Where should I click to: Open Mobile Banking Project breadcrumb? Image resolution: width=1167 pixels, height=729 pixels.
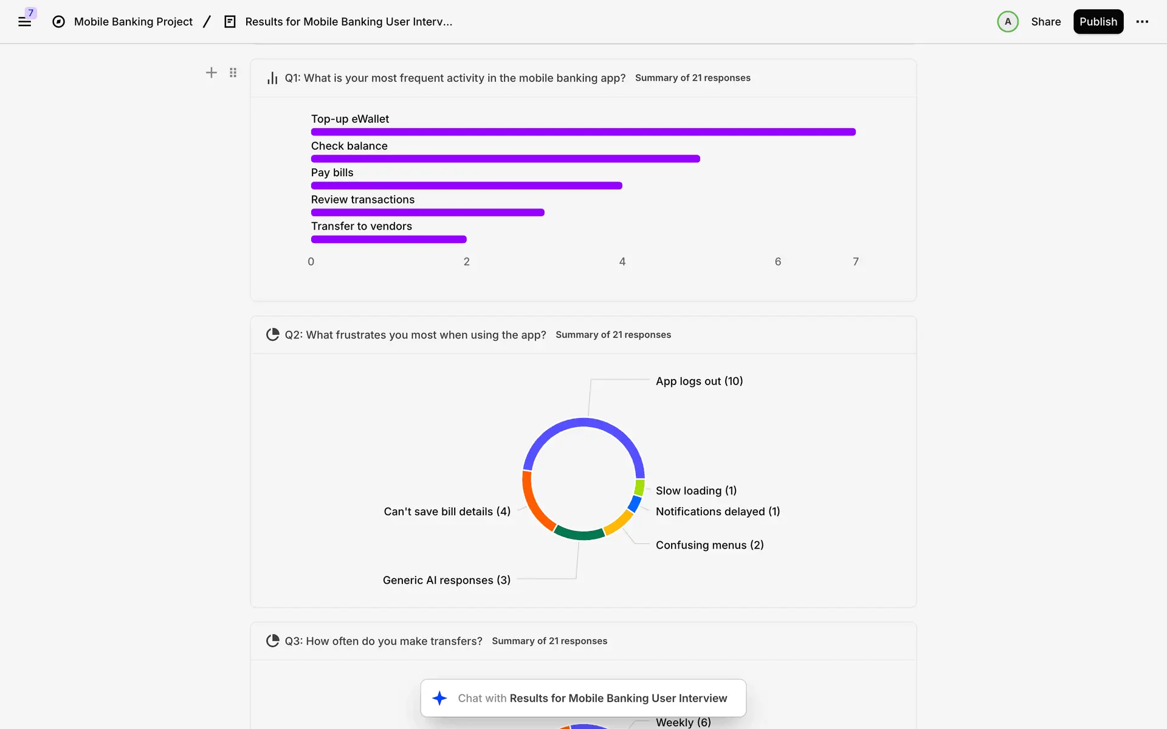pos(133,22)
